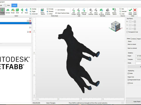Choose the Surface selection tool

click(x=8, y=11)
